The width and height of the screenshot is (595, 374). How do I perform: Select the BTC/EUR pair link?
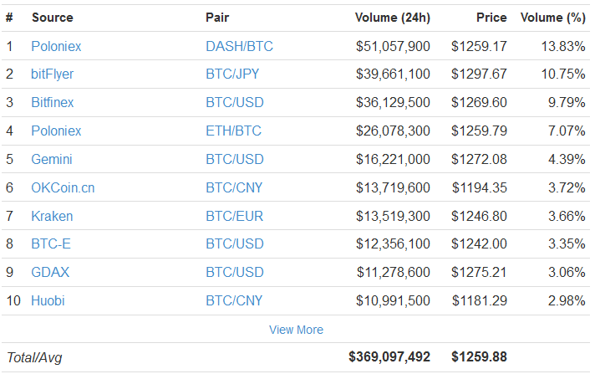234,216
